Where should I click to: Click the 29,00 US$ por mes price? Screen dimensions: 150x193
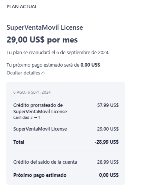coord(42,40)
